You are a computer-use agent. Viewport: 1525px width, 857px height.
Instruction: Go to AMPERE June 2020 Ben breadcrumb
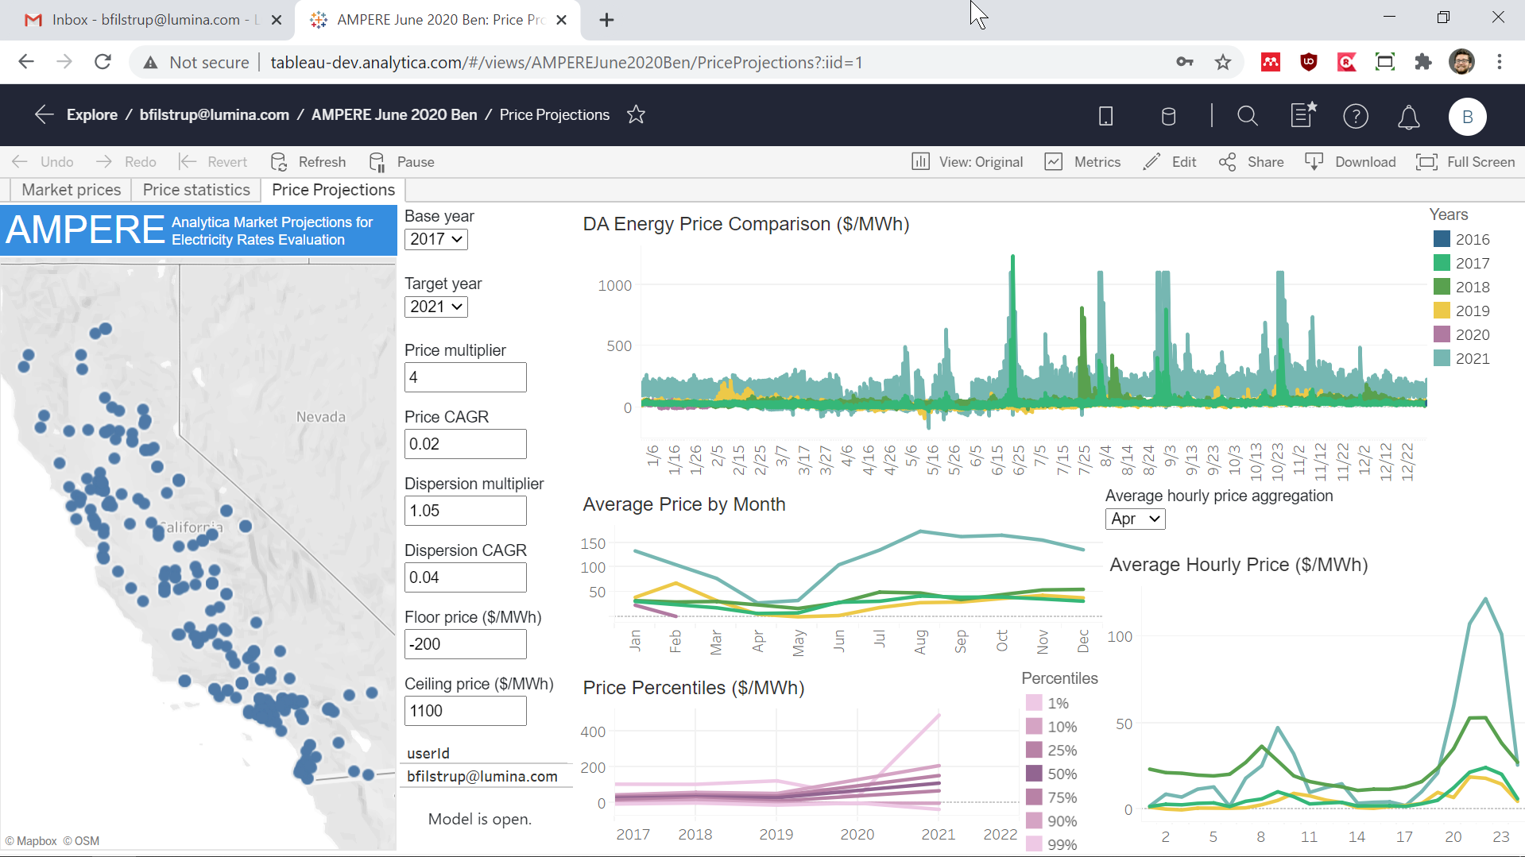[x=394, y=114]
